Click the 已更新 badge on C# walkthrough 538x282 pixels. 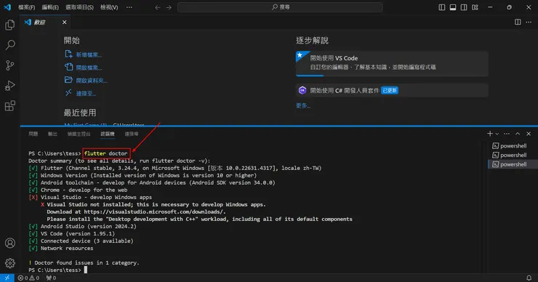(x=390, y=91)
